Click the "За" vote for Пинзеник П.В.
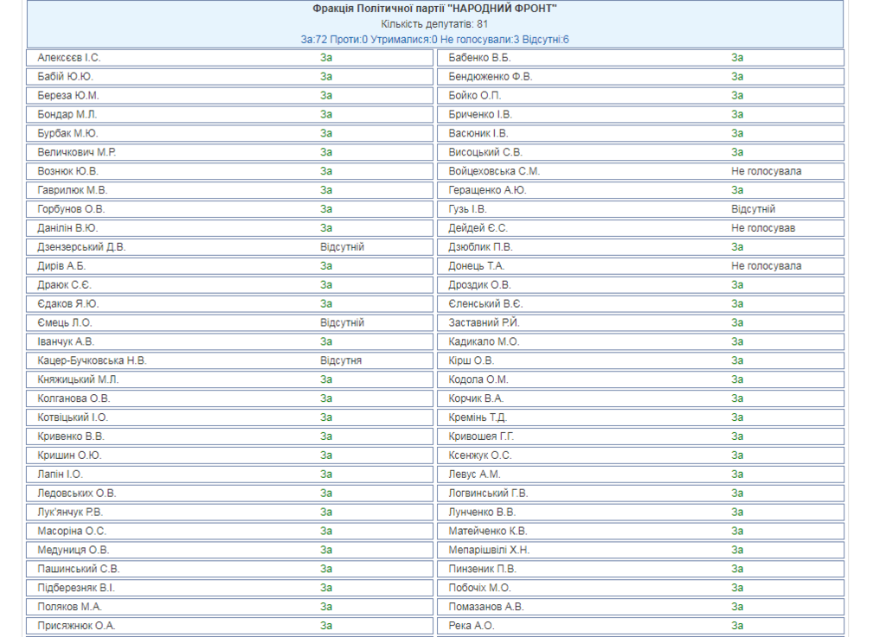 (737, 569)
